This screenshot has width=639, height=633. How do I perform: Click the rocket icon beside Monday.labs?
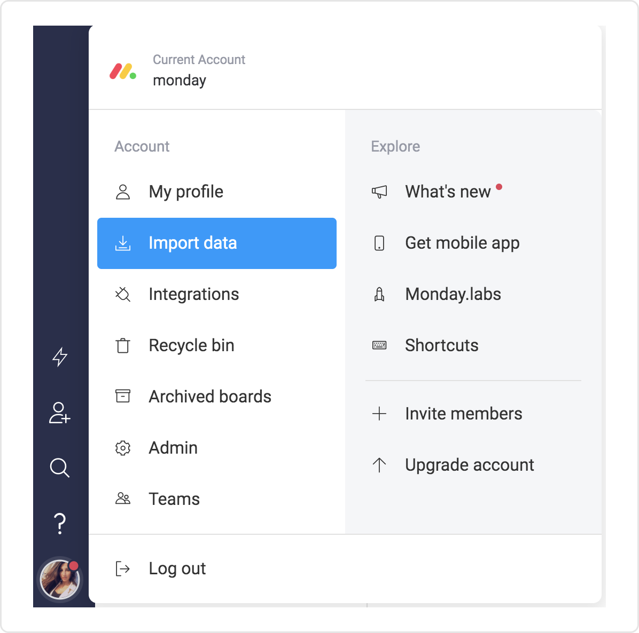tap(379, 294)
